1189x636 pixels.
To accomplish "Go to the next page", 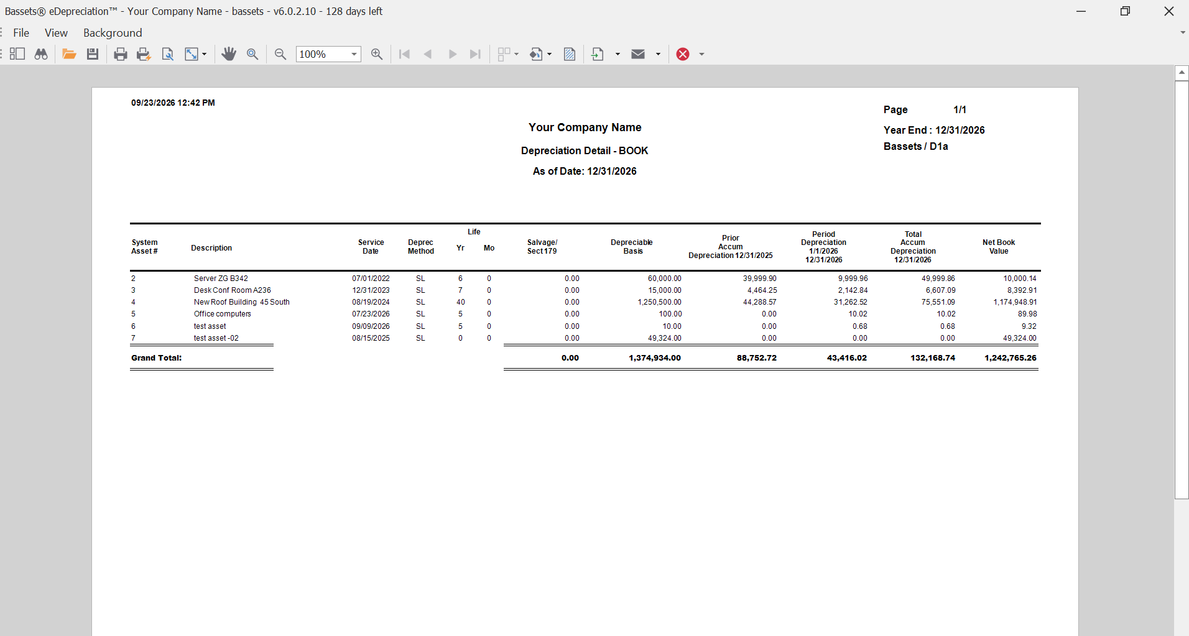I will tap(452, 54).
